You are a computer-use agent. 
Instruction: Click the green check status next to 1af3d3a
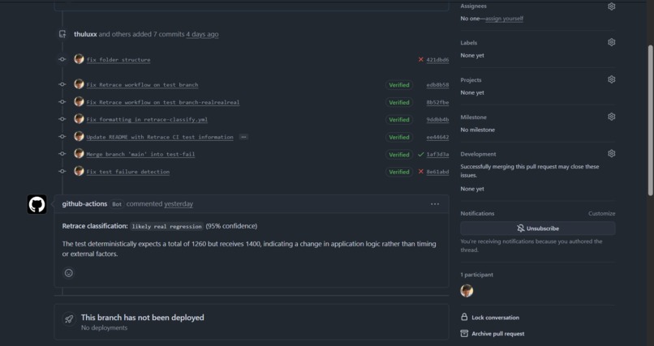click(420, 155)
